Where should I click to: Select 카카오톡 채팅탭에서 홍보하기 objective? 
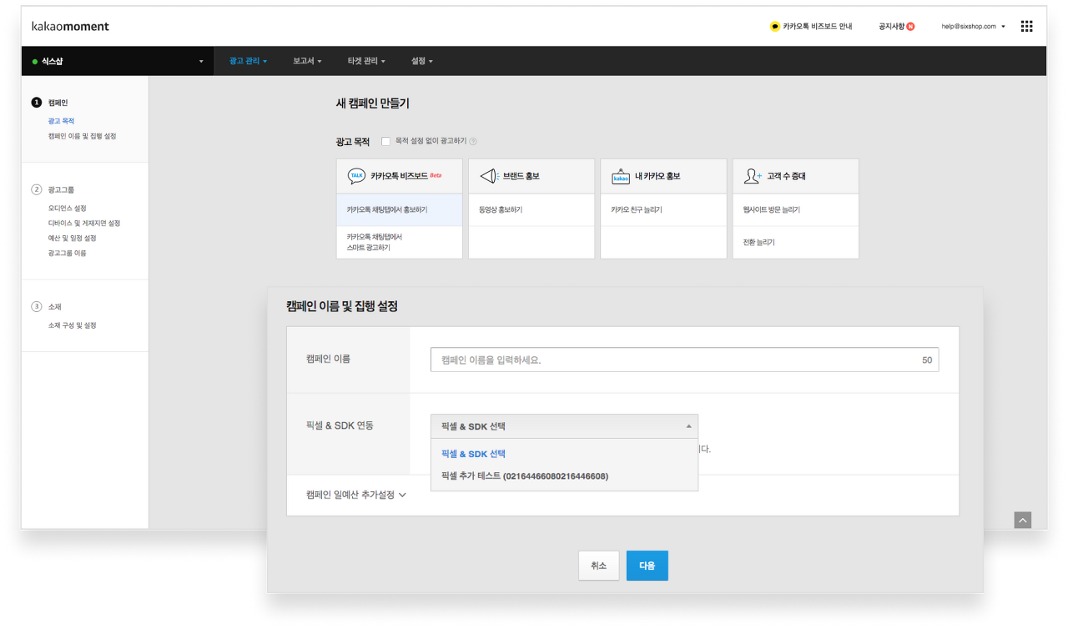click(400, 210)
